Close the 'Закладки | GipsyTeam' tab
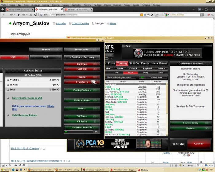Viewport: 215px width, 172px height. [62, 9]
